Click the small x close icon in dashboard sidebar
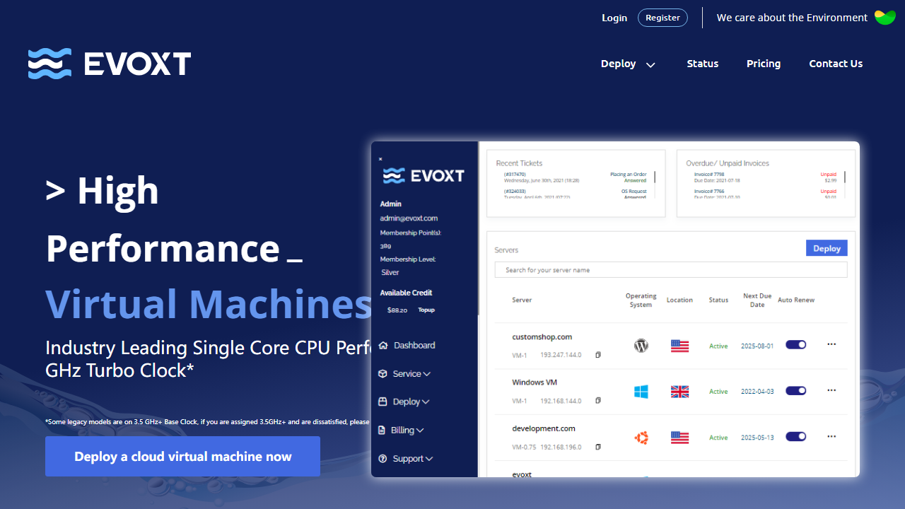This screenshot has width=905, height=509. pos(380,159)
